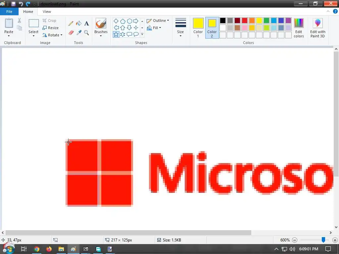Open the Paste dropdown arrow

[9, 36]
